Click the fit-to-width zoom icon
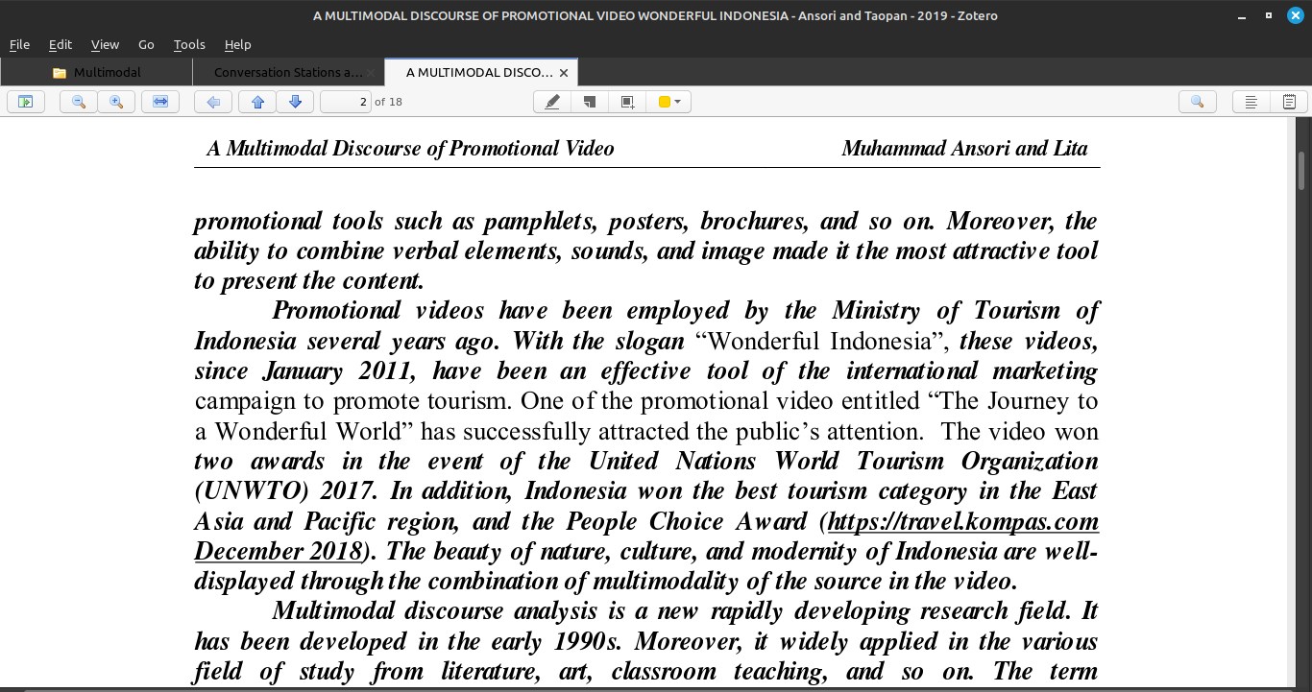This screenshot has width=1312, height=692. [160, 102]
